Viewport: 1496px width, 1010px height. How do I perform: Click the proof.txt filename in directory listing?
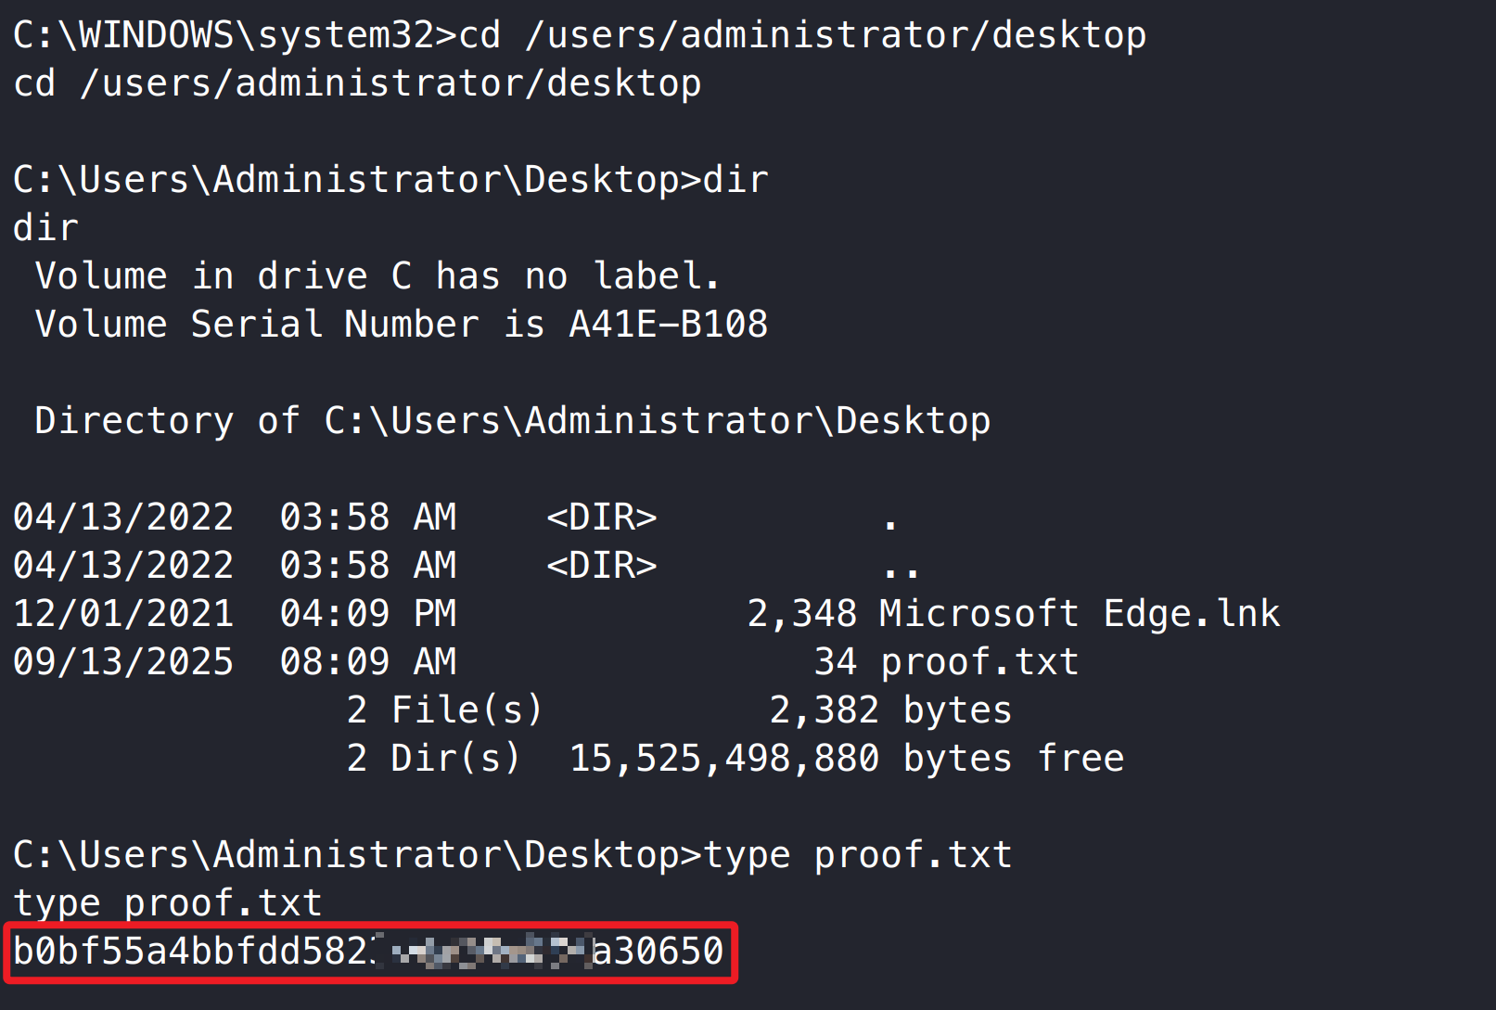(978, 662)
